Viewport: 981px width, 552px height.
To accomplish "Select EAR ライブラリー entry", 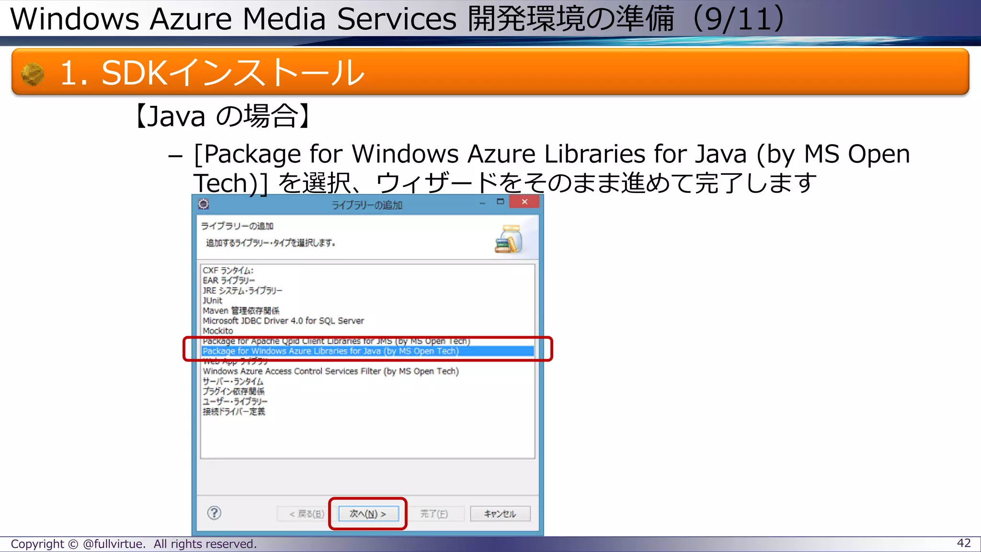I will point(368,281).
